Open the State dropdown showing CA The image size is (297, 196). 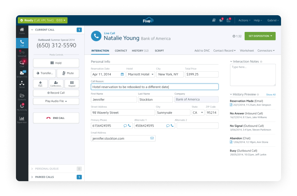tap(198, 112)
